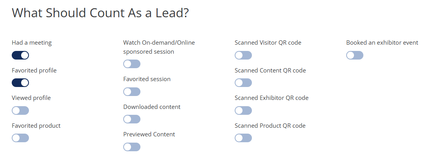The height and width of the screenshot is (163, 433).
Task: Turn off the Had a meeting toggle
Action: pos(20,55)
